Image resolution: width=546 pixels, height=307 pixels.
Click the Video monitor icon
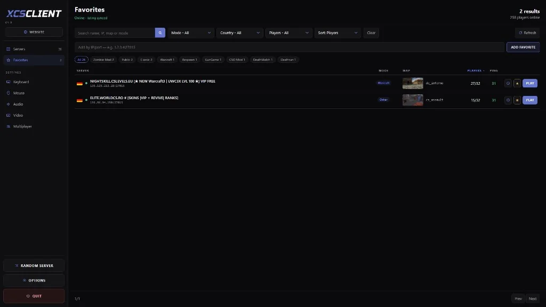pyautogui.click(x=9, y=115)
